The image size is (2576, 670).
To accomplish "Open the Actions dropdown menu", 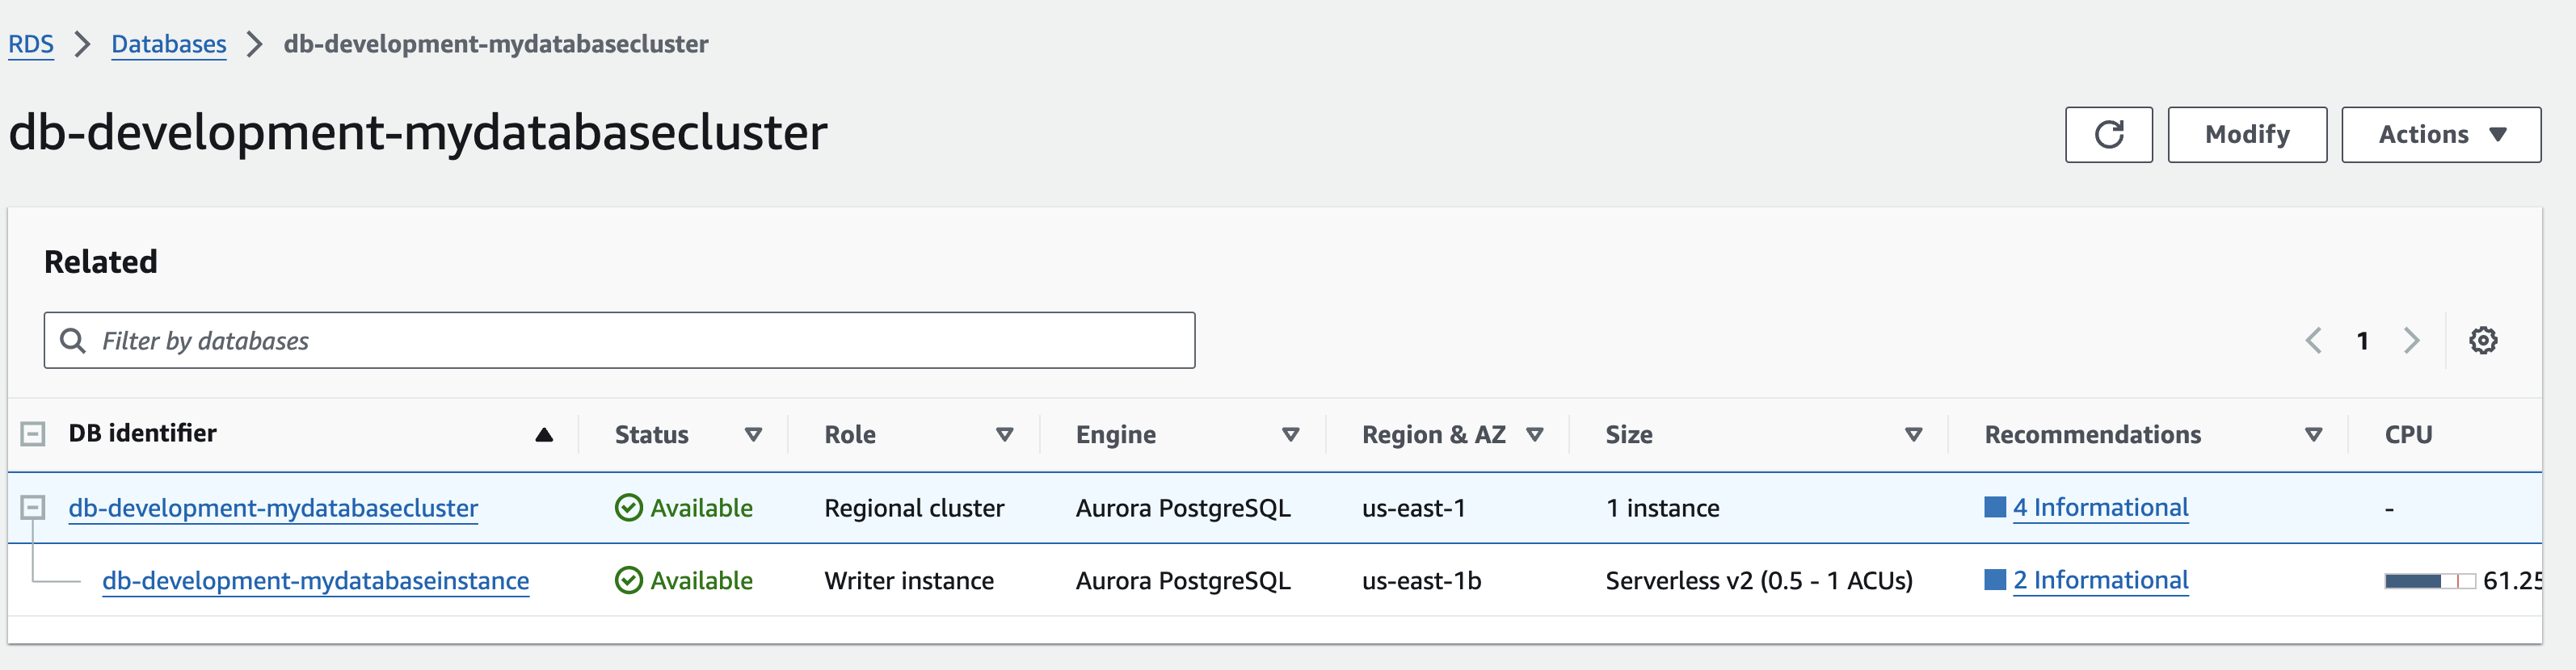I will (2441, 135).
